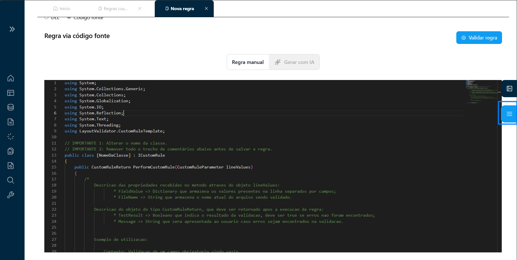The width and height of the screenshot is (517, 260).
Task: Expand the sidebar with the double chevron
Action: [12, 29]
